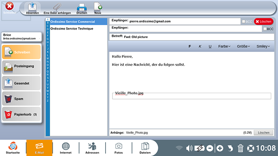The image size is (278, 156).
Task: Open the Smiley dropdown
Action: [x=263, y=46]
